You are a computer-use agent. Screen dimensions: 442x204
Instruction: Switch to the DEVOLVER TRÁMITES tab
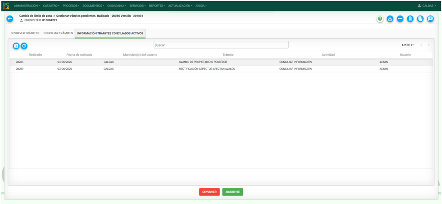coord(25,33)
